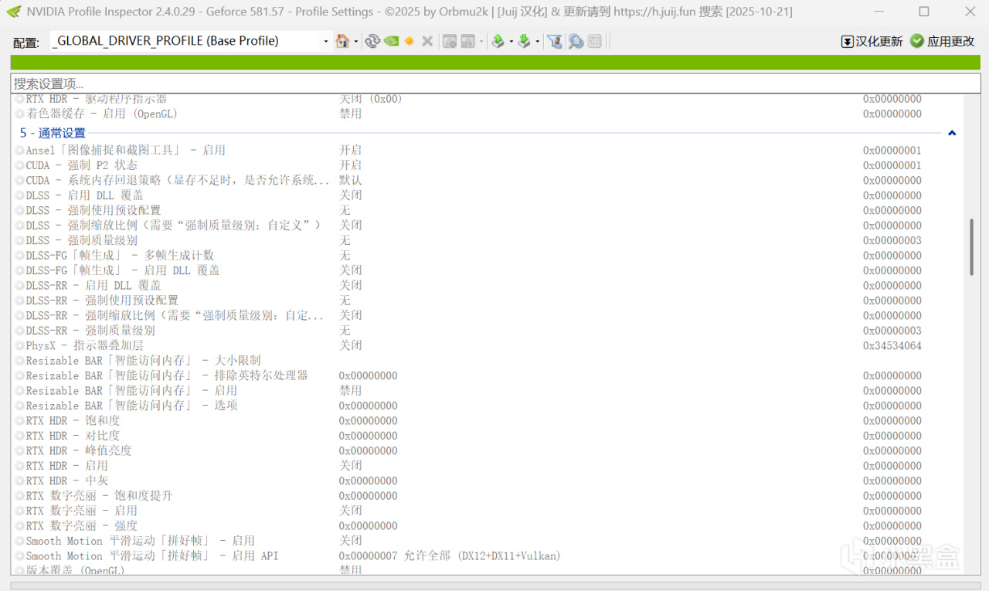Click the green checkmark apply icon

[x=917, y=41]
